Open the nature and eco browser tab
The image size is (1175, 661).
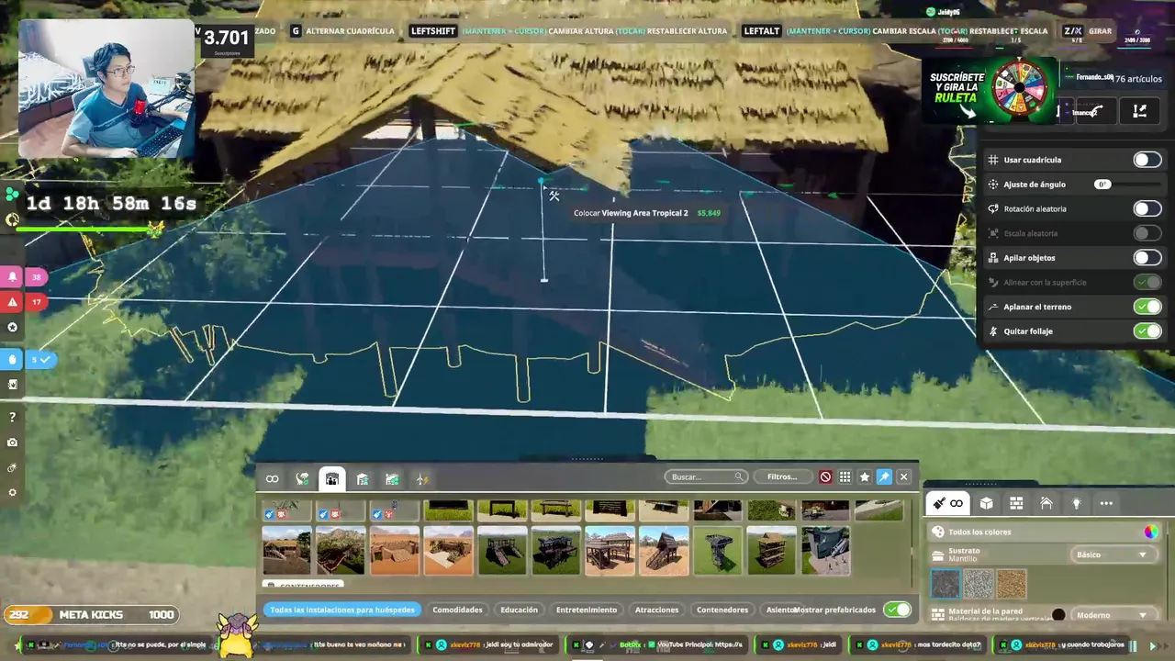[302, 478]
